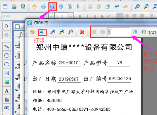Click the value ZHL-0010L in preview
This screenshot has width=157, height=115.
pos(70,63)
